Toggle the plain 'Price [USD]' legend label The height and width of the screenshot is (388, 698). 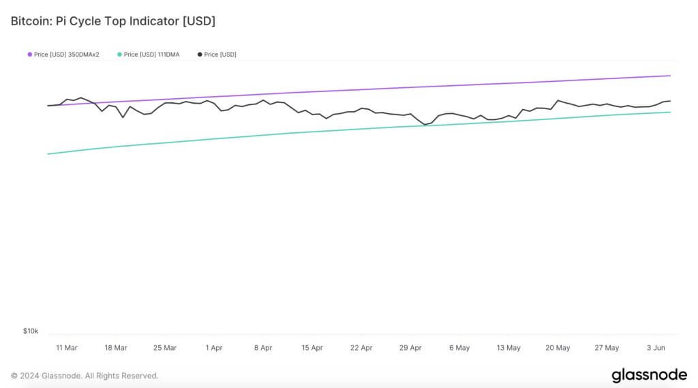(220, 54)
